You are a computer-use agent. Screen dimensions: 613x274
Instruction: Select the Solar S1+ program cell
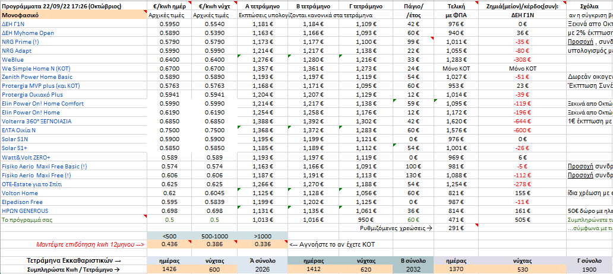[x=74, y=148]
